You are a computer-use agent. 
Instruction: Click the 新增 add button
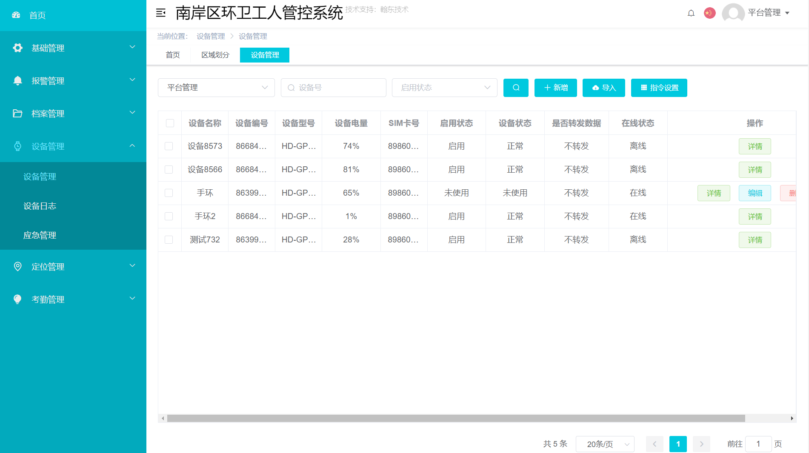(x=555, y=88)
